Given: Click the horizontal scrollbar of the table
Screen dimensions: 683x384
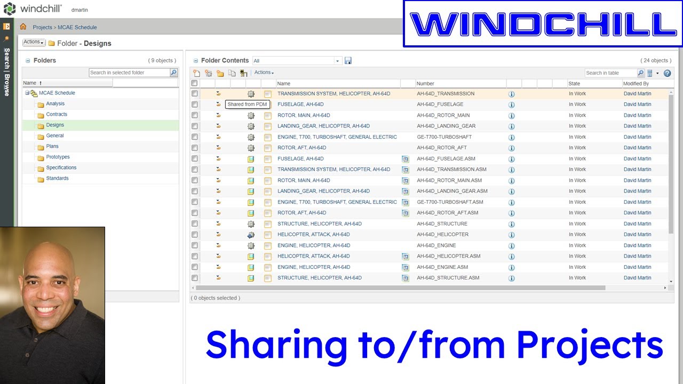Looking at the screenshot, I should (400, 288).
